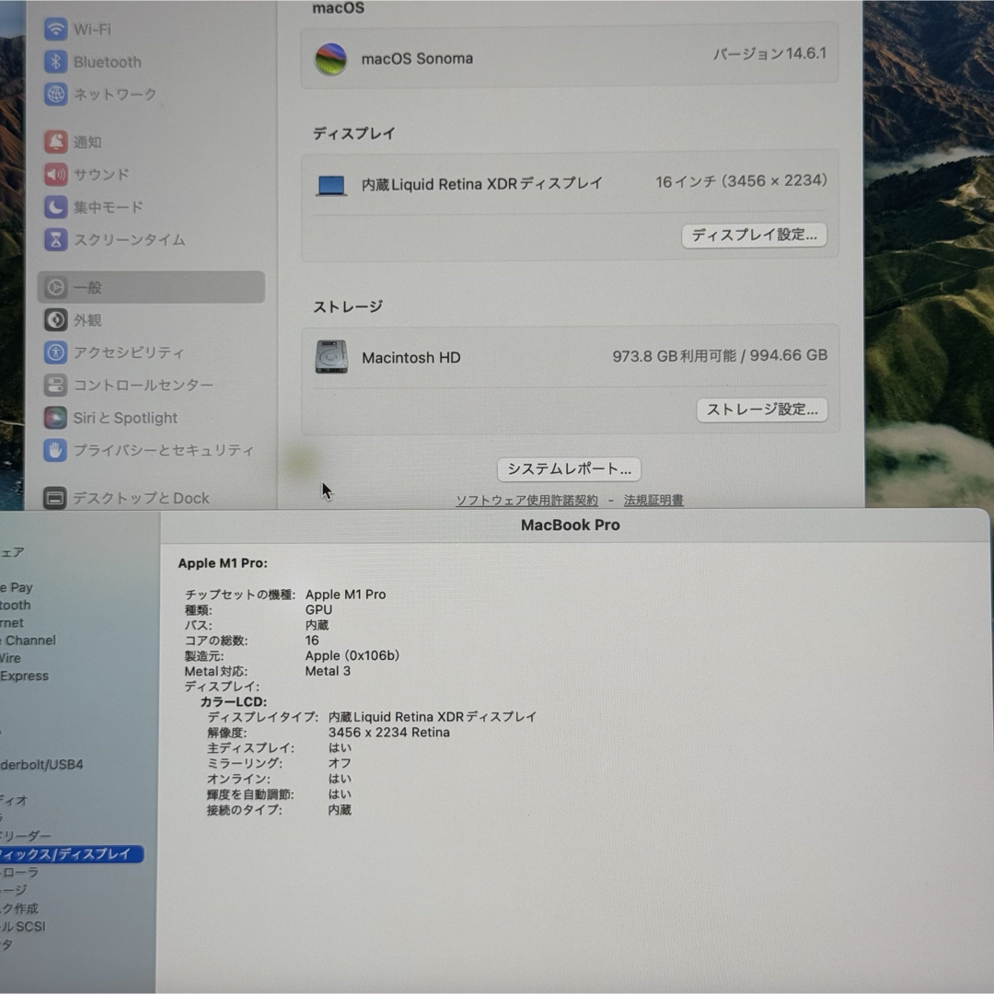Click the システムレポート… button
Image resolution: width=994 pixels, height=994 pixels.
[x=569, y=469]
